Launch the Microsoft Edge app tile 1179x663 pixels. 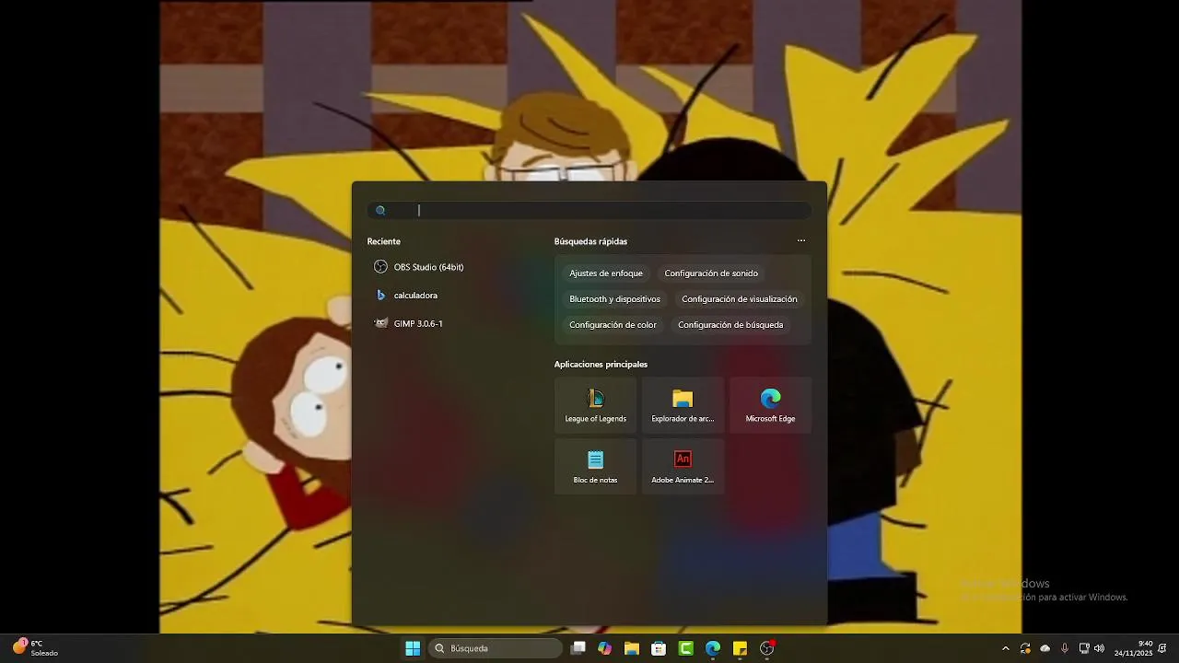pyautogui.click(x=770, y=405)
